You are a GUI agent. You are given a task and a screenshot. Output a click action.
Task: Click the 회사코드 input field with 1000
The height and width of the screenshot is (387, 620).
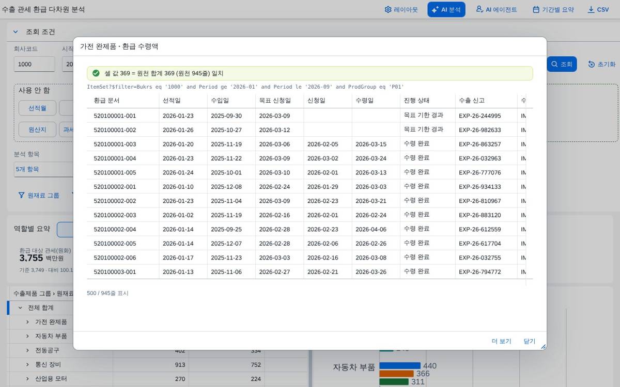[34, 64]
